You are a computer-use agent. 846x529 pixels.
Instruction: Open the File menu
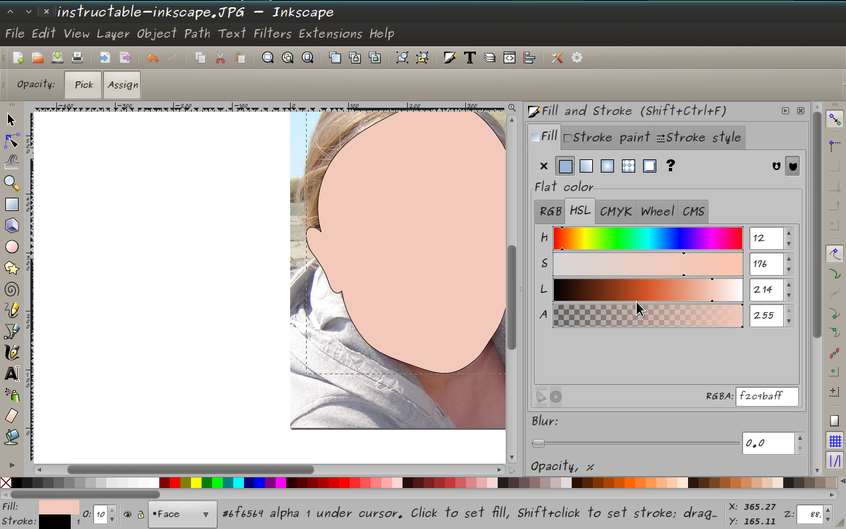[x=15, y=33]
